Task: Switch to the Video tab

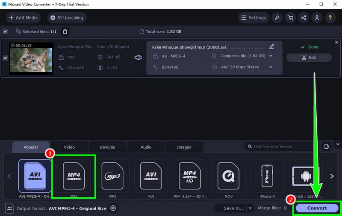Action: 69,147
